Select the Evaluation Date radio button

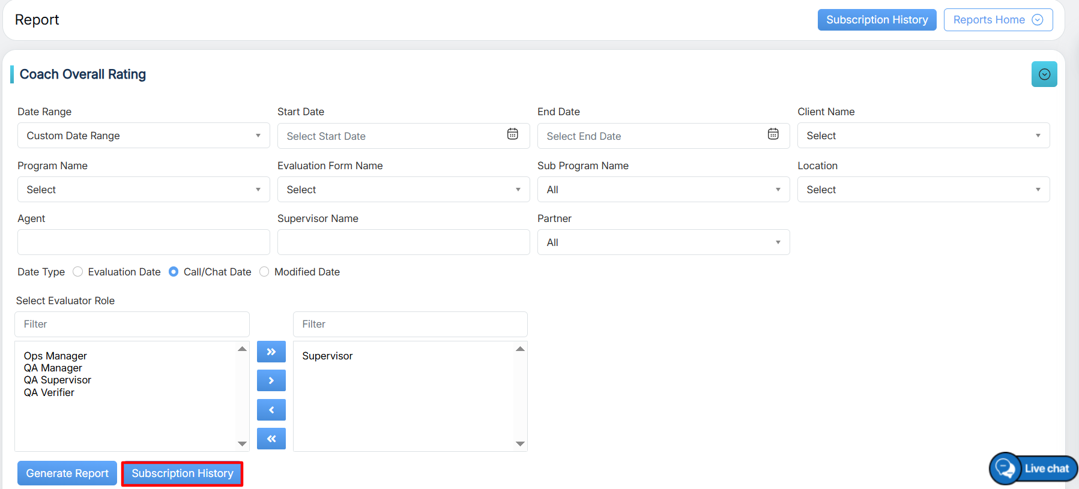pos(78,272)
